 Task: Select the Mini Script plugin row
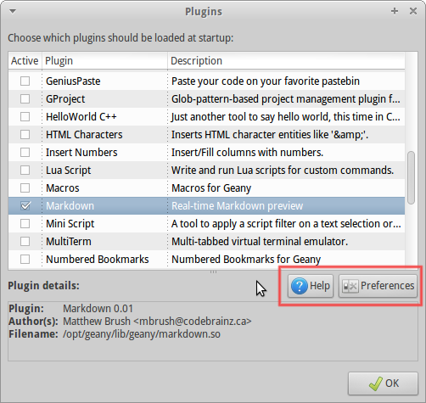coord(206,224)
